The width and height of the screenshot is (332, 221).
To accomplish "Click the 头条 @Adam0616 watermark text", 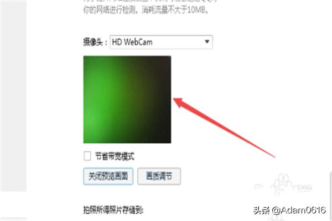I will click(x=289, y=210).
